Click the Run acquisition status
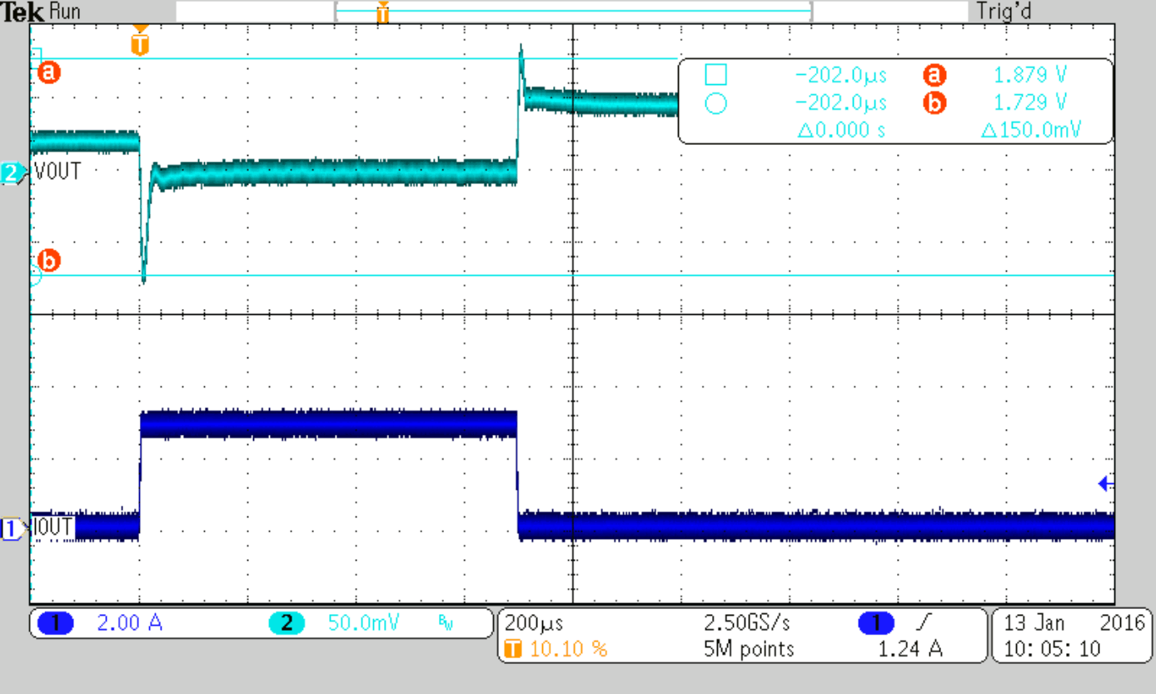This screenshot has height=694, width=1156. pyautogui.click(x=66, y=12)
